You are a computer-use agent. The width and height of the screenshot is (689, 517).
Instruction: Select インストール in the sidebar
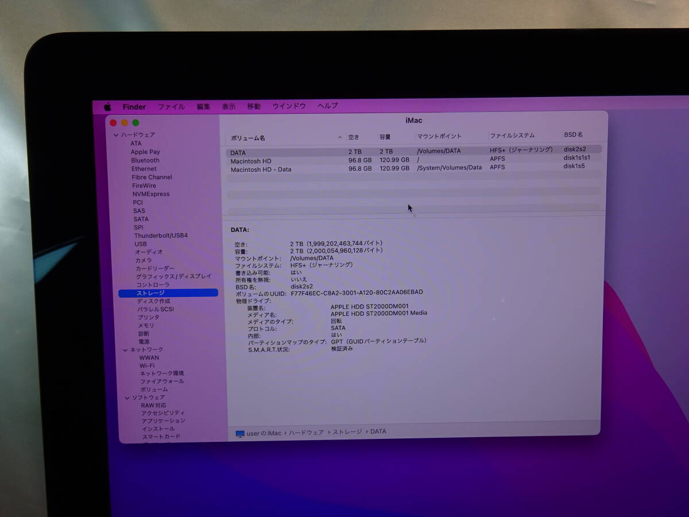coord(158,429)
